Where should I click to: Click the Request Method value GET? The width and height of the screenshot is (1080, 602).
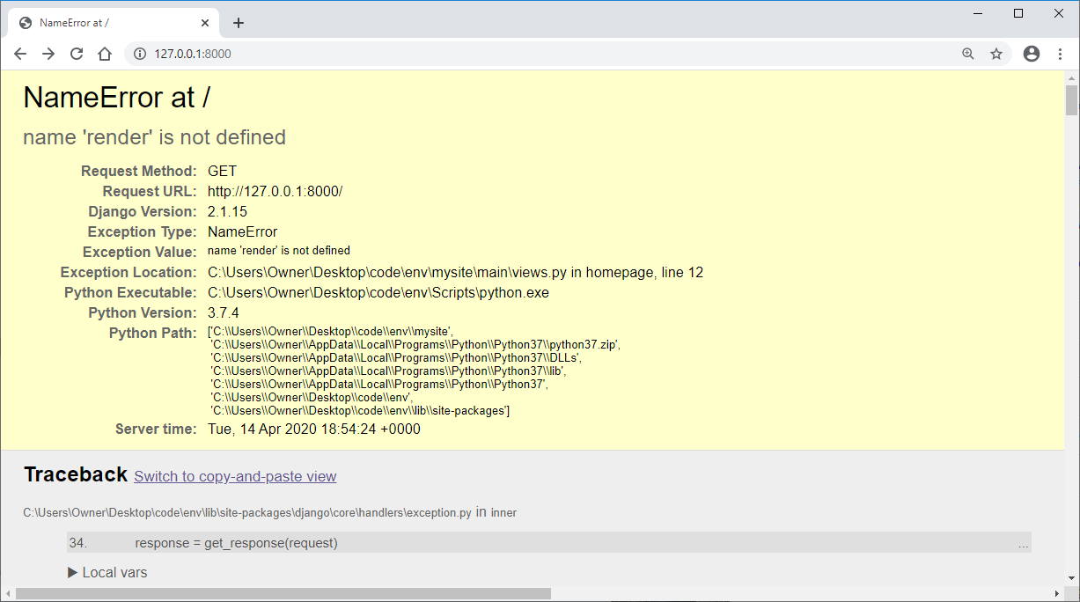pos(222,171)
